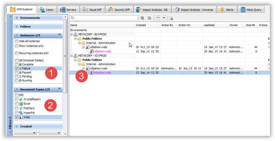
Task: Tick the Excel document type checkbox
Action: click(x=17, y=104)
